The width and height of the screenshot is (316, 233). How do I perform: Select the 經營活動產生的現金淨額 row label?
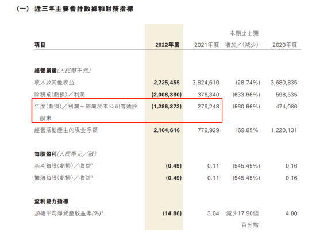(x=66, y=130)
